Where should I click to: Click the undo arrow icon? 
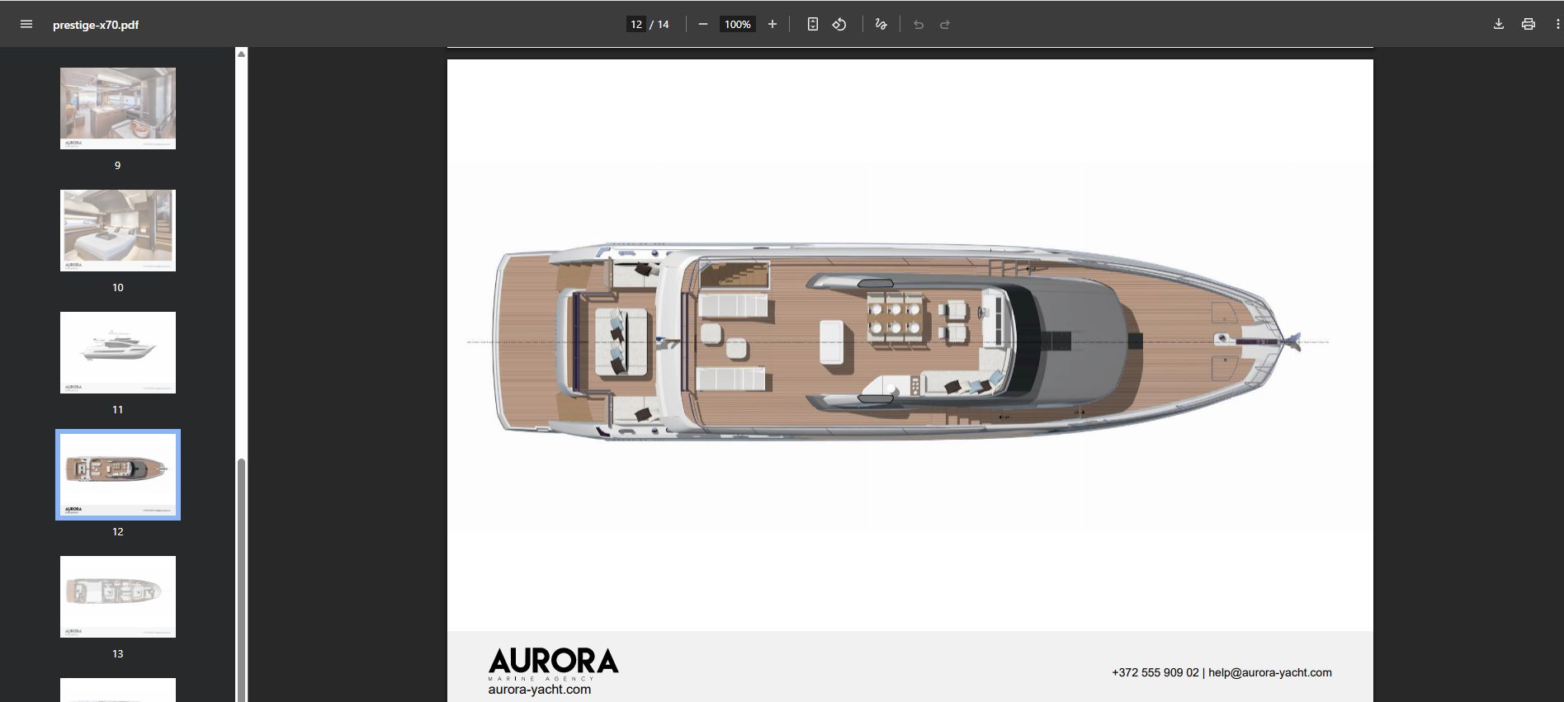[x=919, y=25]
